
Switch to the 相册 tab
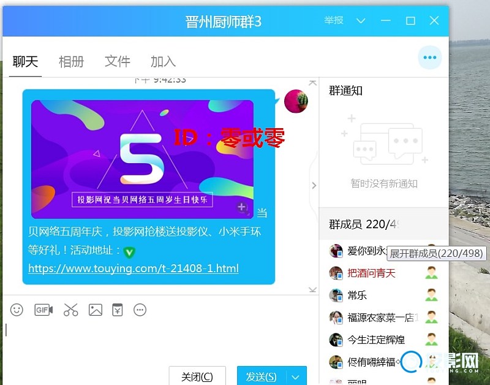71,61
